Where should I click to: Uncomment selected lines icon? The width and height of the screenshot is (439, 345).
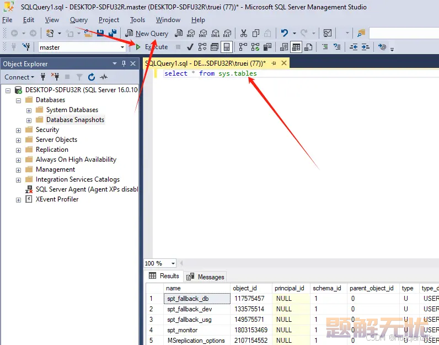[x=337, y=47]
